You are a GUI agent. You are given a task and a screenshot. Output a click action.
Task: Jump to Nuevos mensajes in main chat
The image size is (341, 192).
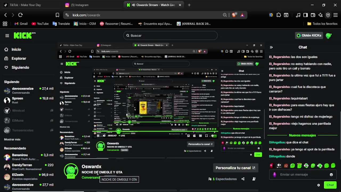(302, 135)
